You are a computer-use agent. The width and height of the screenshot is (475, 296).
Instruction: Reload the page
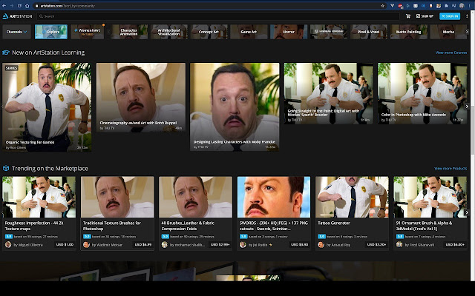coord(19,6)
